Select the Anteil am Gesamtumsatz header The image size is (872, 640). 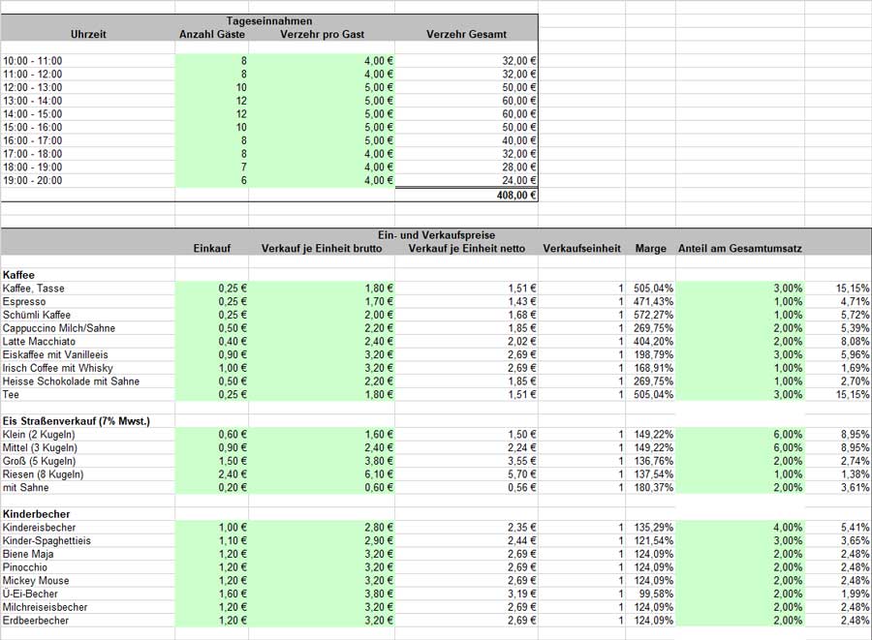coord(739,248)
